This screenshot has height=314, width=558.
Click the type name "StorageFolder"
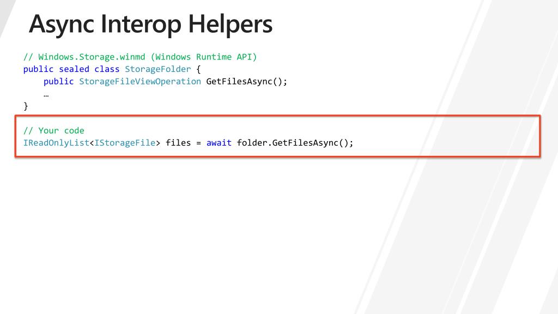pos(157,69)
